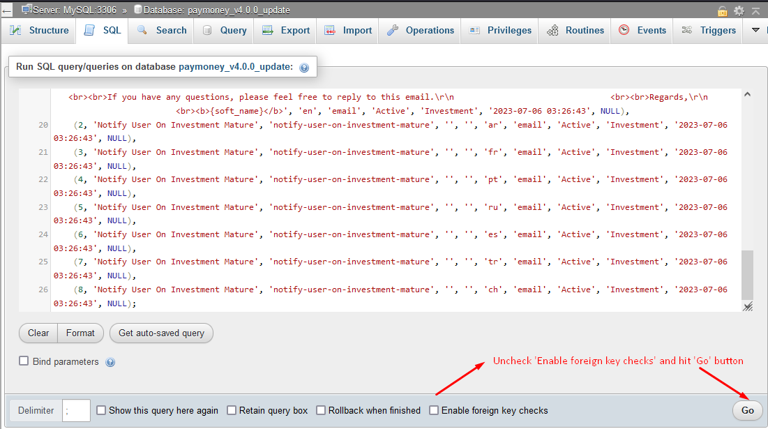Click the page settings gear icon
768x429 pixels.
pos(739,10)
